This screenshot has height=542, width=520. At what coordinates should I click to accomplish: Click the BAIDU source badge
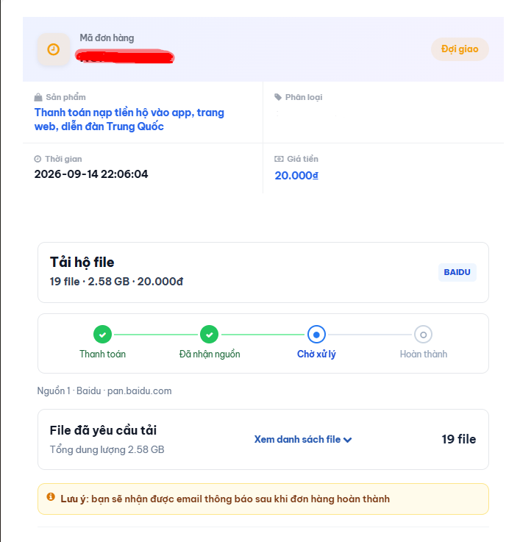(x=457, y=272)
